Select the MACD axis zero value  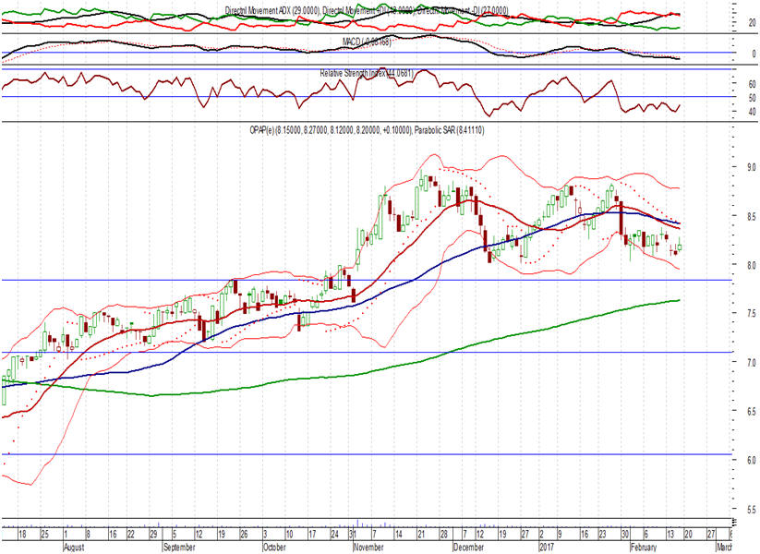(x=754, y=54)
